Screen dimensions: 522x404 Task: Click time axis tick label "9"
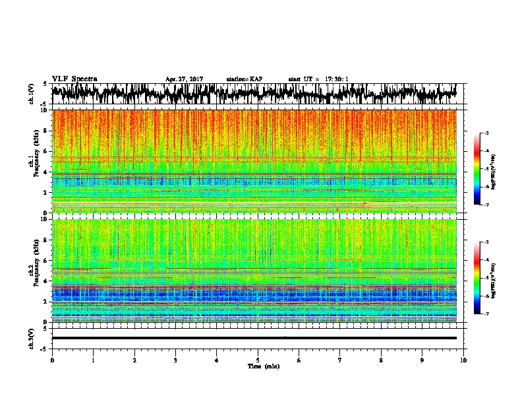tap(422, 360)
